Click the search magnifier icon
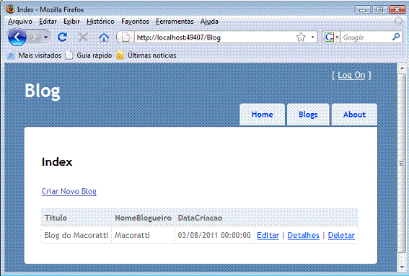Viewport: 409px width, 276px height. pos(396,37)
